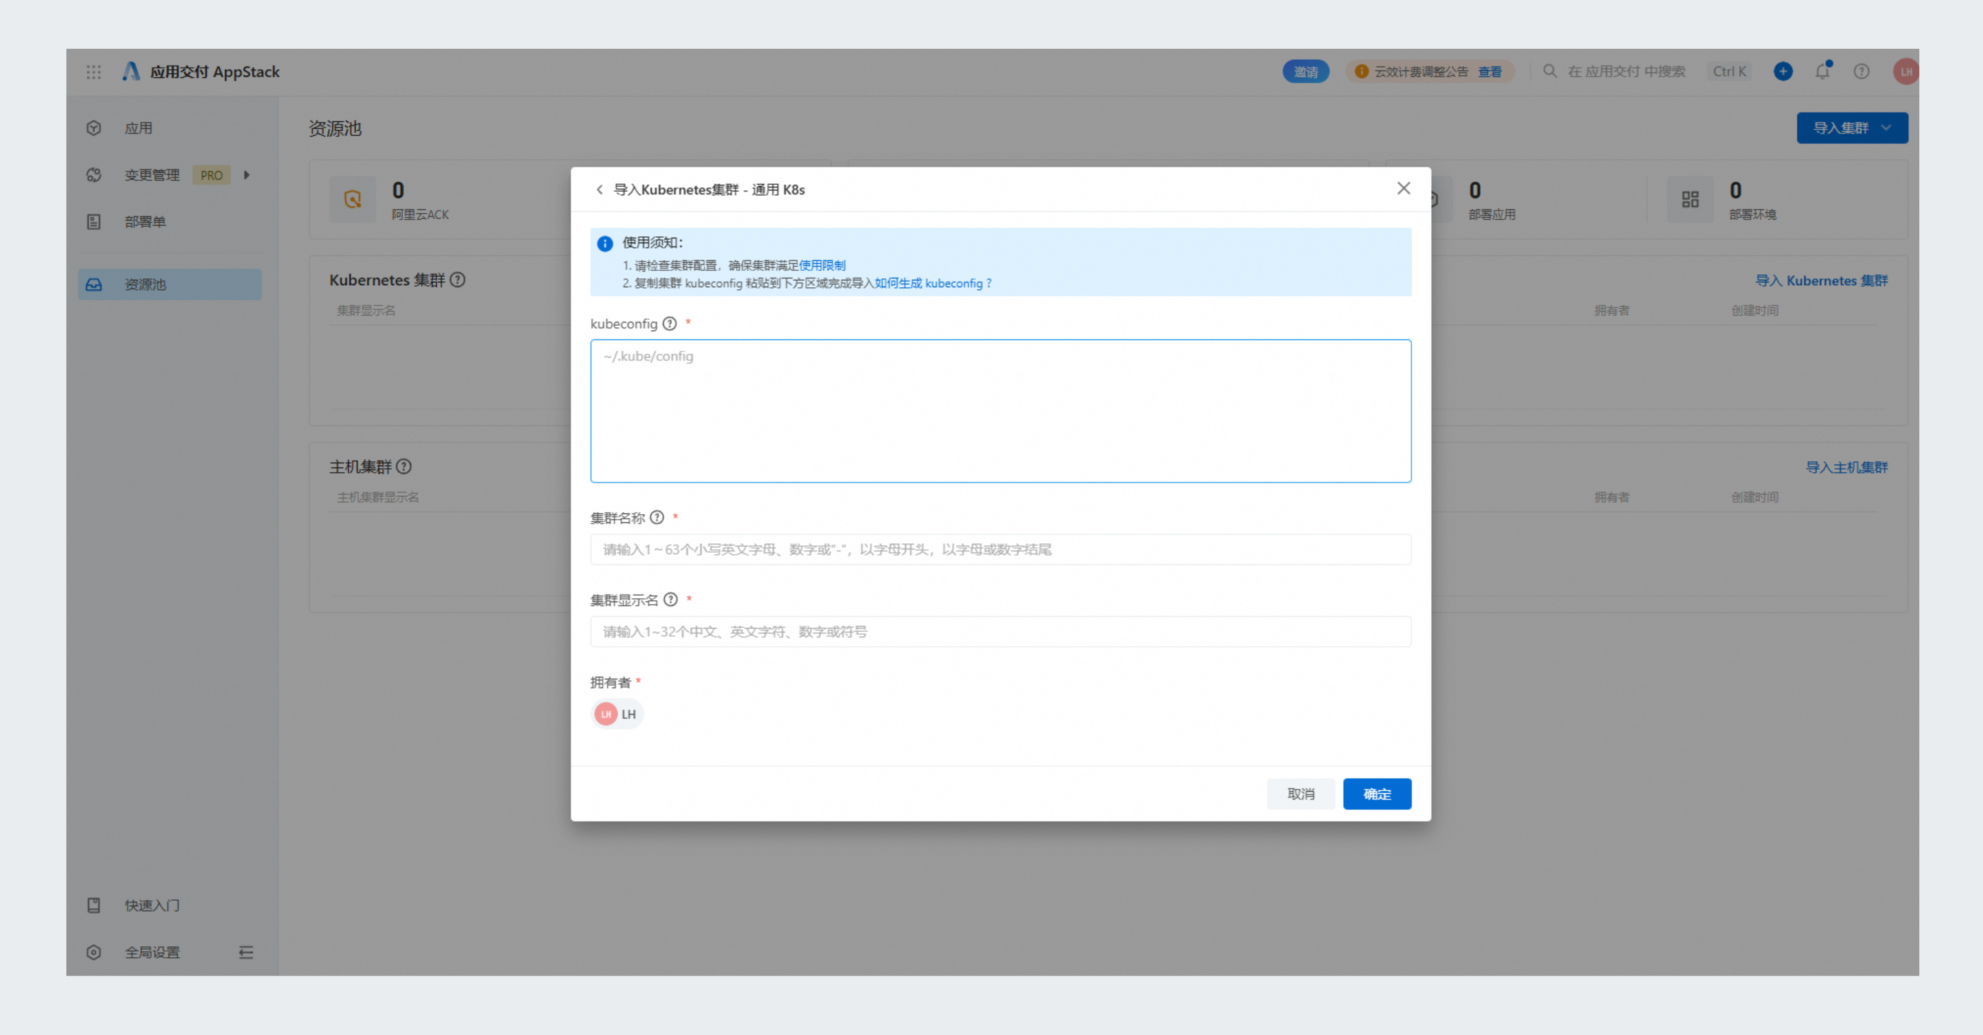This screenshot has width=1983, height=1035.
Task: Click the 确定 confirm button
Action: (1376, 793)
